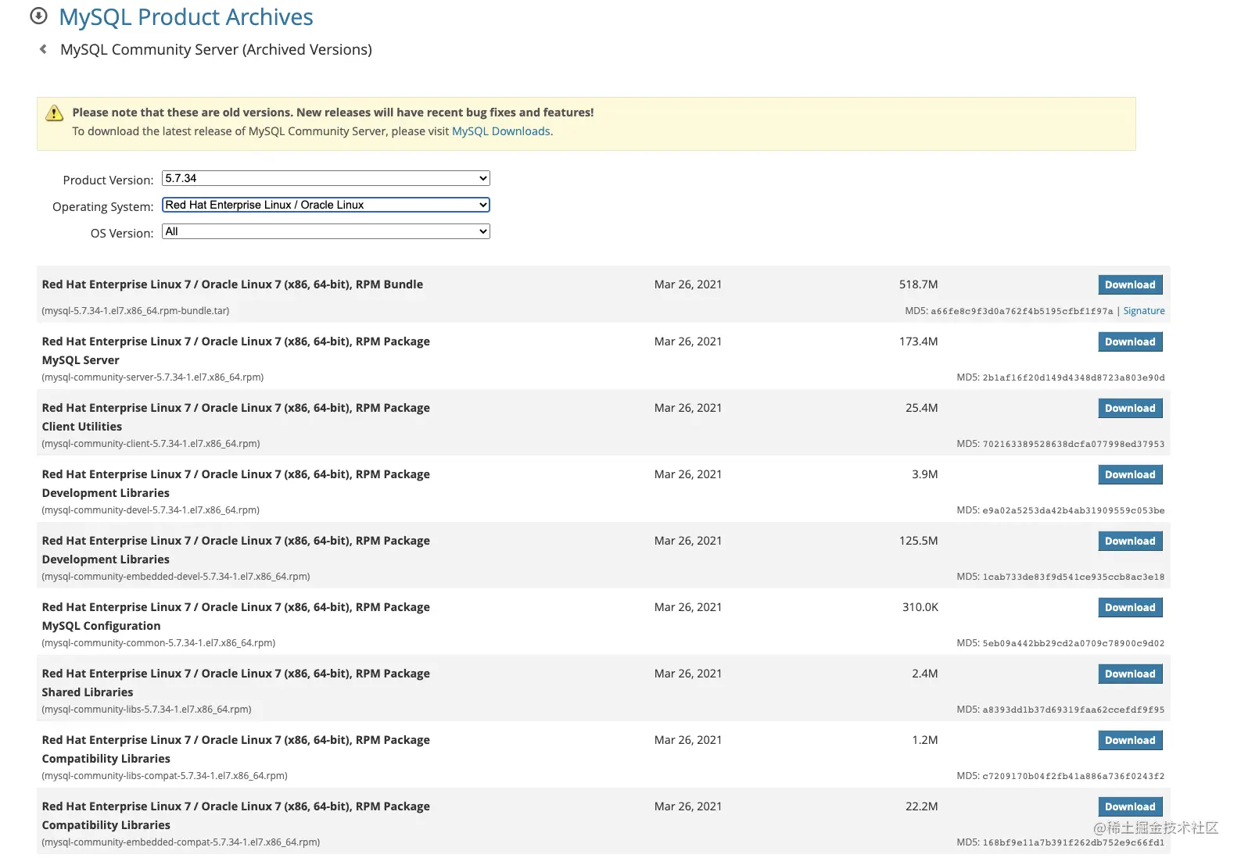Click the 173.4M file size value
Image resolution: width=1241 pixels, height=858 pixels.
click(x=919, y=341)
